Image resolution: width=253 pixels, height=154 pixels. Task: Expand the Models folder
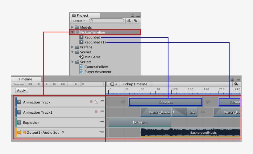click(x=72, y=27)
